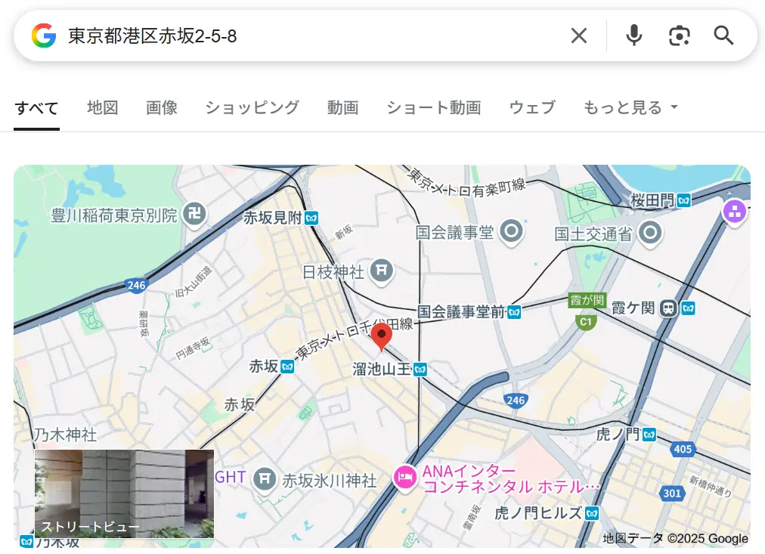Select the 動画 results tab

pos(342,108)
